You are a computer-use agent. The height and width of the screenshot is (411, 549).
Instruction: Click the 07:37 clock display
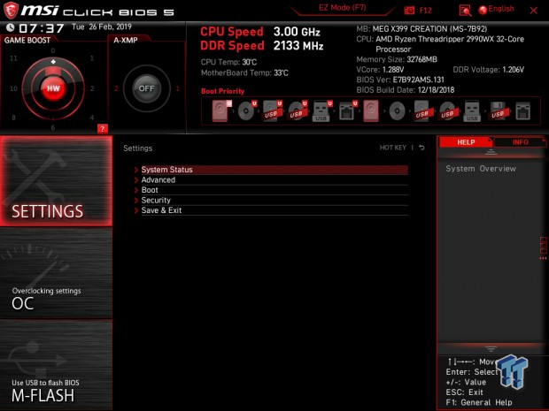click(x=42, y=28)
